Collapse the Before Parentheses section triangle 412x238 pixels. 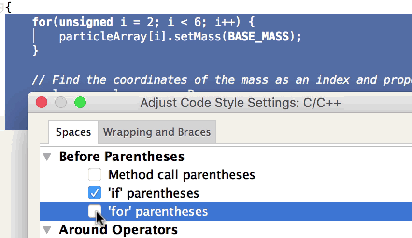47,157
